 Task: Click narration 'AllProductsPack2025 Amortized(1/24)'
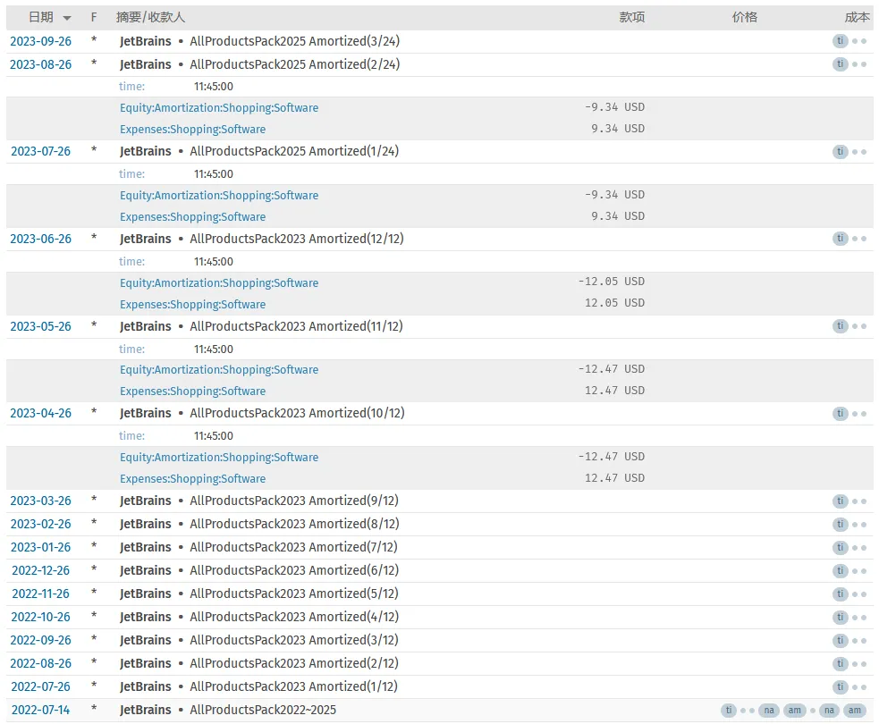point(294,151)
